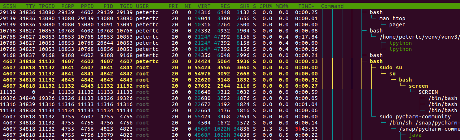This screenshot has width=460, height=140.
Task: Sort by the TTY column header
Action: 30,6
